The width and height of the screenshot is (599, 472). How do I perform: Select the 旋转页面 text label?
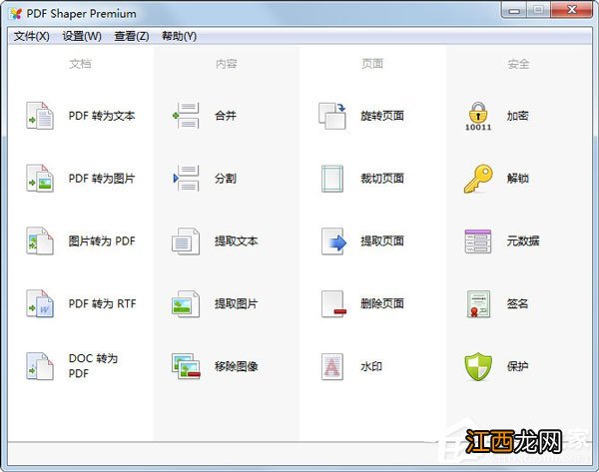point(382,116)
